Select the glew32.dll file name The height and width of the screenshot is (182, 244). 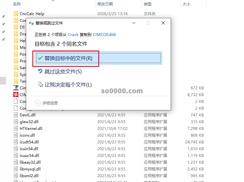29,122
